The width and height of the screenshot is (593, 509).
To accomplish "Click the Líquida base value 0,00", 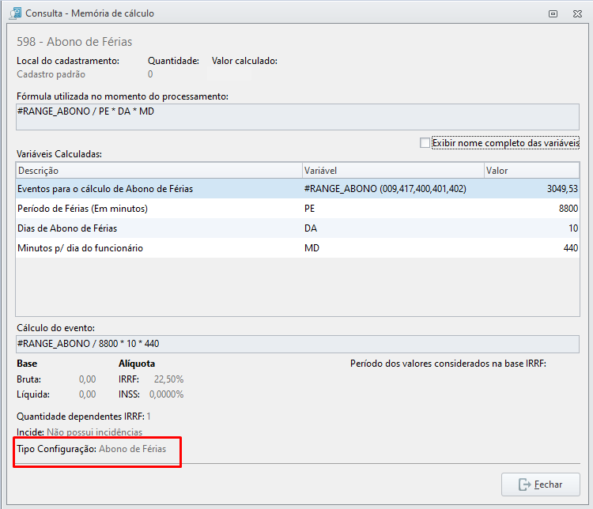I will (x=87, y=394).
